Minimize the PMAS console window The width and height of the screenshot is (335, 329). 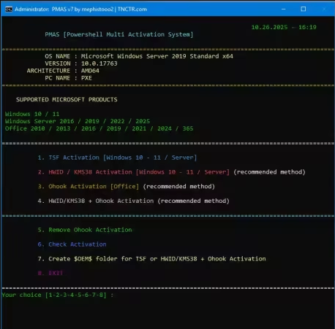(x=283, y=9)
